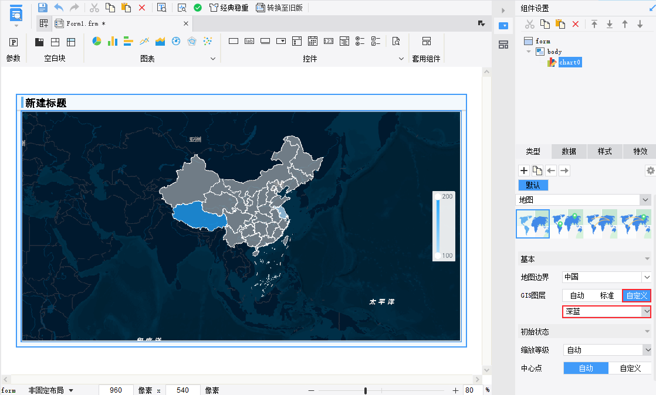Insert a pie chart from chart toolbar
This screenshot has width=656, height=395.
click(97, 42)
